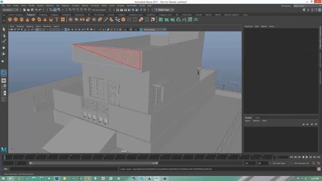Click the playback range slider bar
Screen dimensions: 322x181
(x=94, y=163)
